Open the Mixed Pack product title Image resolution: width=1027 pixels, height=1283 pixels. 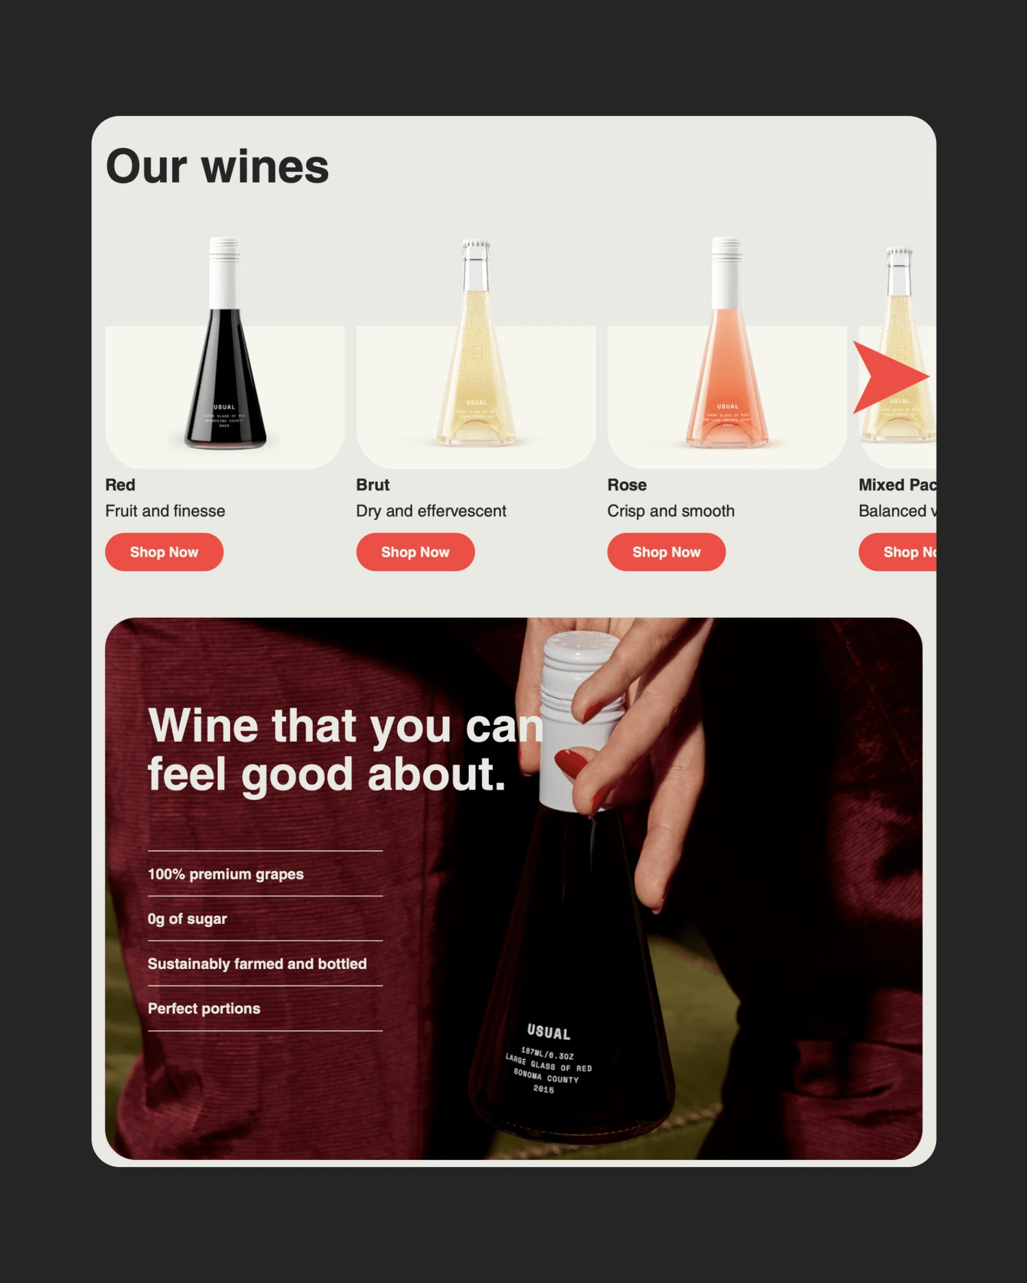pos(898,485)
